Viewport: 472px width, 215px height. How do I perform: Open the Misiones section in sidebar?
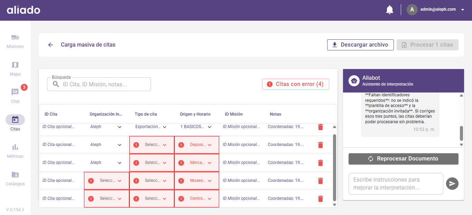tap(15, 41)
